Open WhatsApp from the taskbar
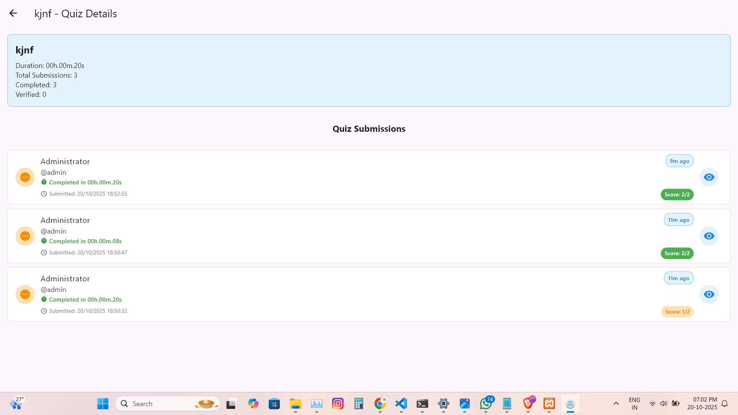This screenshot has width=738, height=415. pos(485,403)
